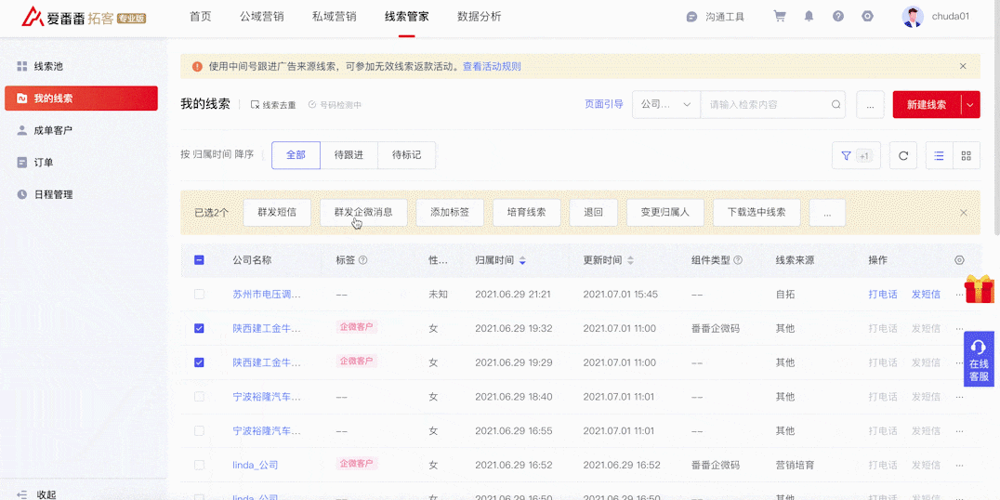Screen dimensions: 1000x500
Task: Dismiss the orange notice banner
Action: coord(963,67)
